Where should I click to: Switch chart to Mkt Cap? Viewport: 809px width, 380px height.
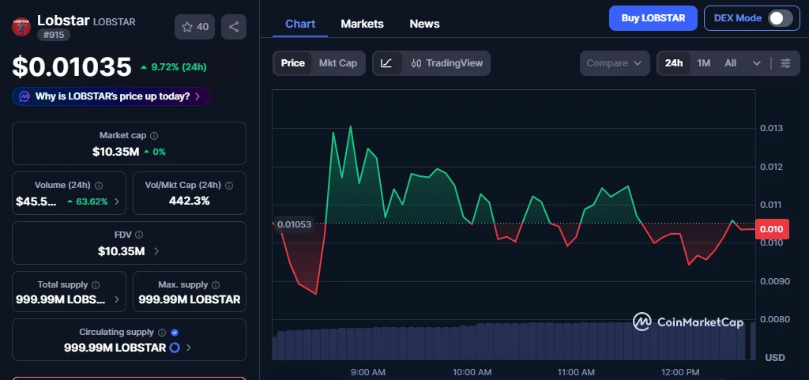click(x=338, y=63)
